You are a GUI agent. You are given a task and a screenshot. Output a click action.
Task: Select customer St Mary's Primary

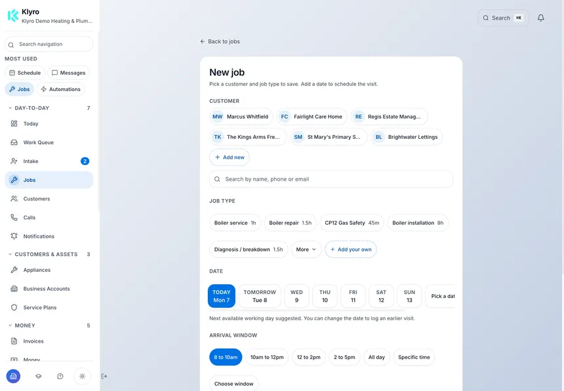pos(329,137)
